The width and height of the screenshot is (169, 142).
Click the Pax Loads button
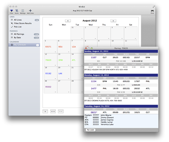[91, 130]
